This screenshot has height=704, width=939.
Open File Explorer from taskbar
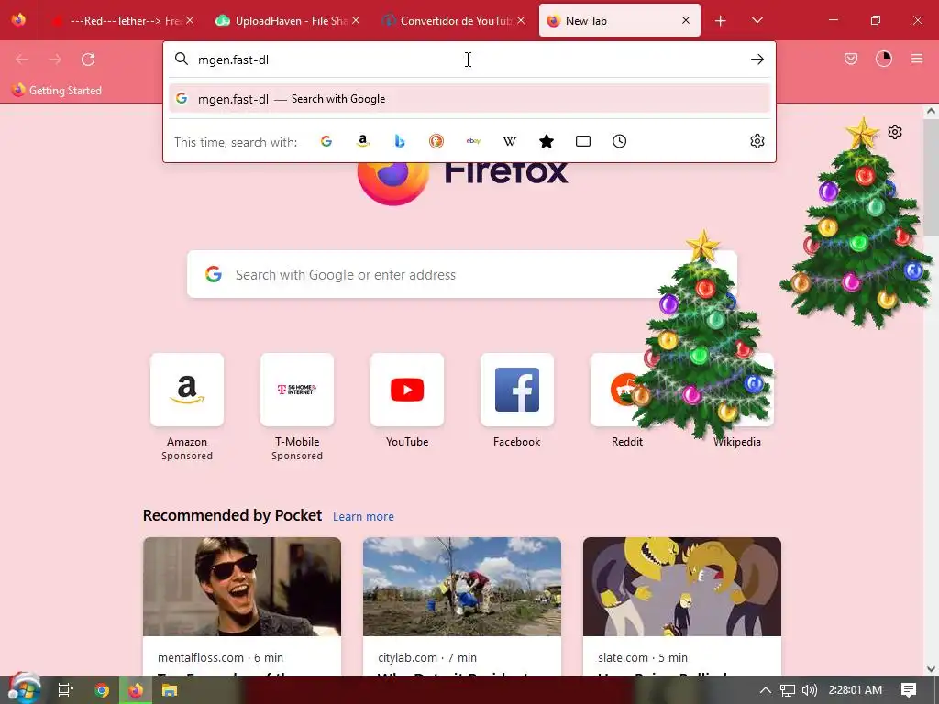tap(170, 690)
